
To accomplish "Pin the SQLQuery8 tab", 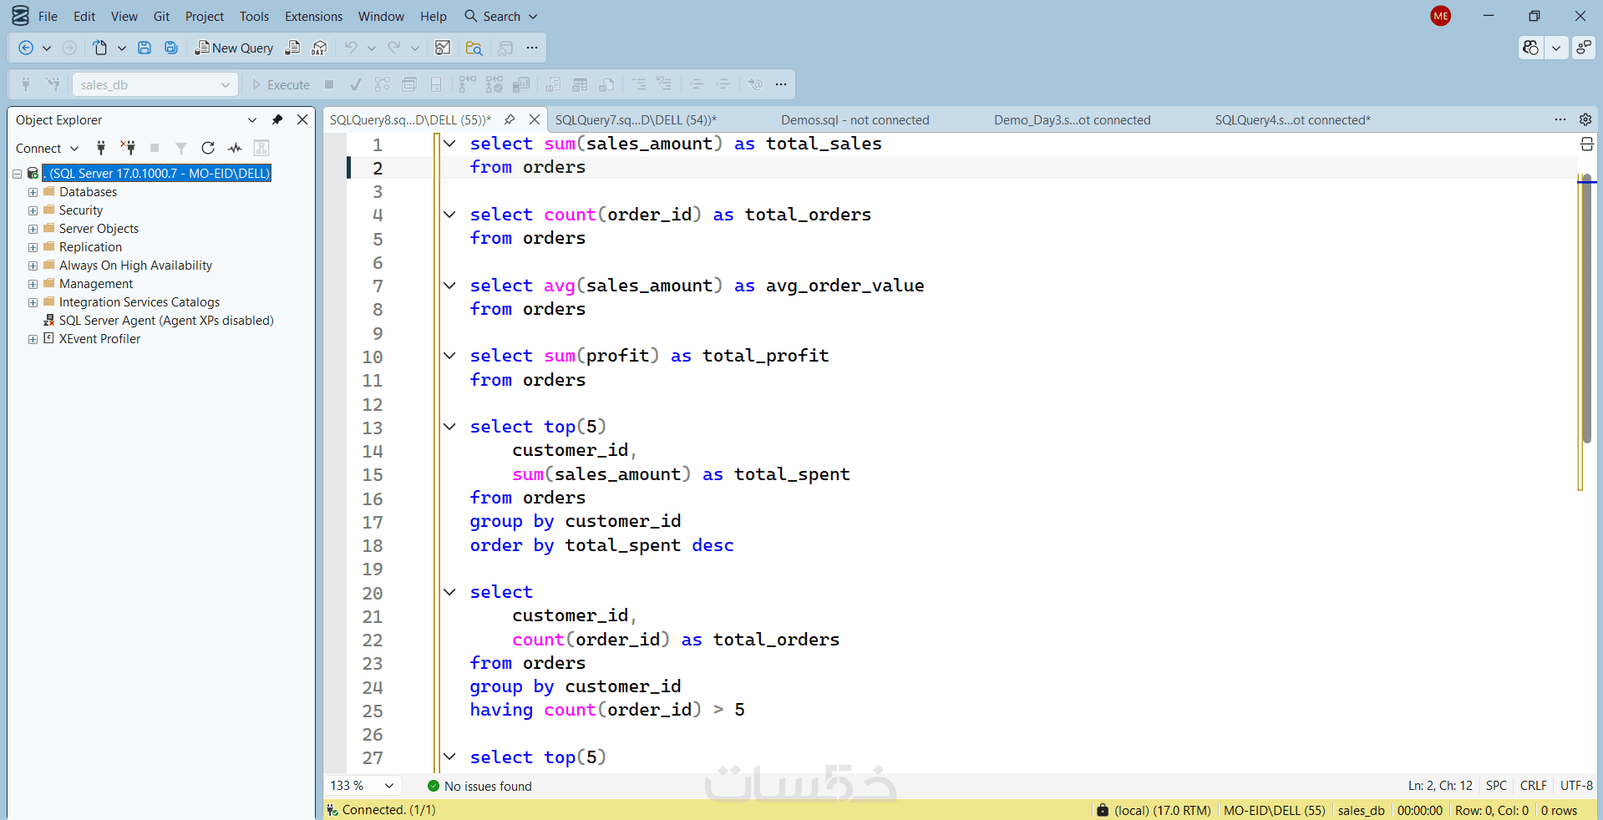I will click(510, 119).
